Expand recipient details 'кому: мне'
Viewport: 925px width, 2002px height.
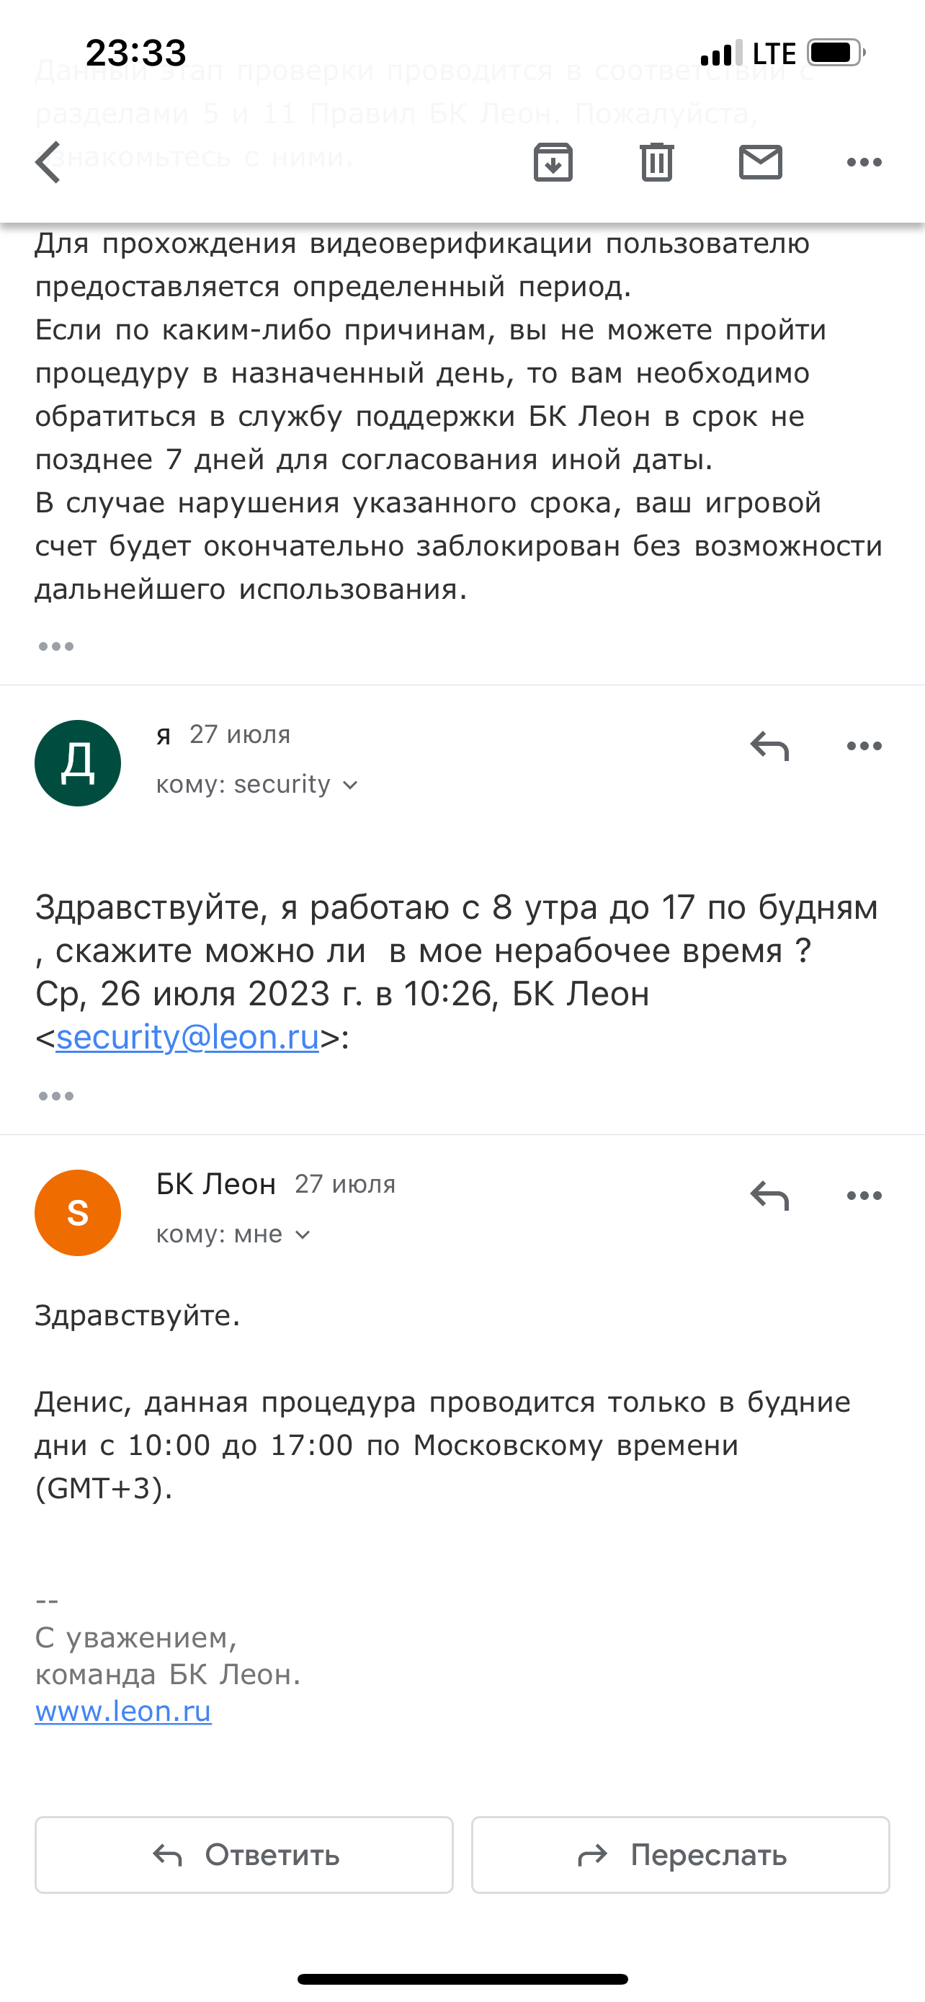pos(233,1235)
